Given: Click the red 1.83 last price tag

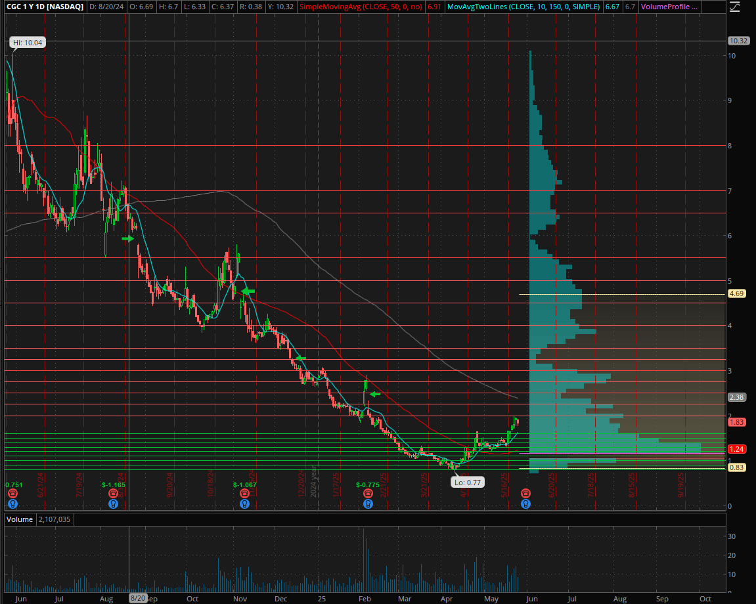Looking at the screenshot, I should (x=736, y=421).
